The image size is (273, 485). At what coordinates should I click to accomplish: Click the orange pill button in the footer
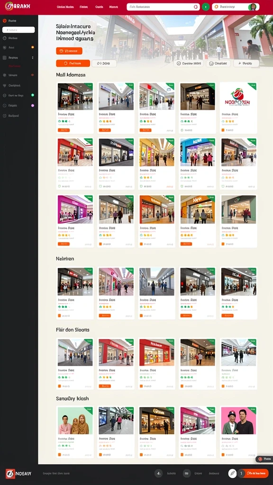256,473
